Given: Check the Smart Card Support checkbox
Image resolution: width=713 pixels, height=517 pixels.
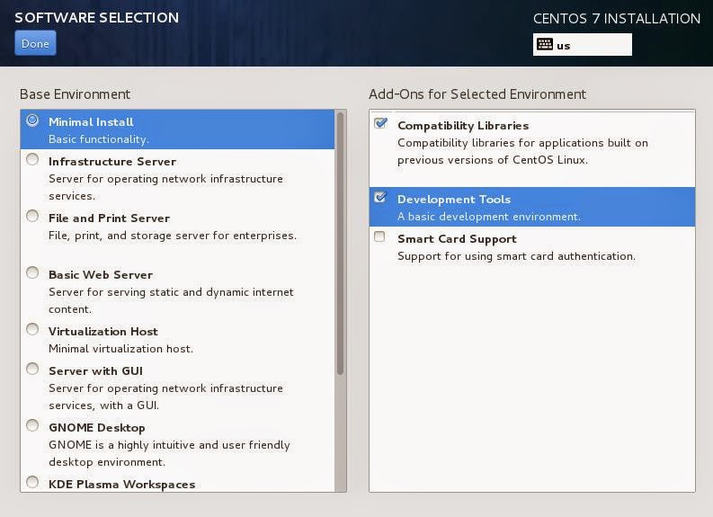Looking at the screenshot, I should (x=379, y=236).
